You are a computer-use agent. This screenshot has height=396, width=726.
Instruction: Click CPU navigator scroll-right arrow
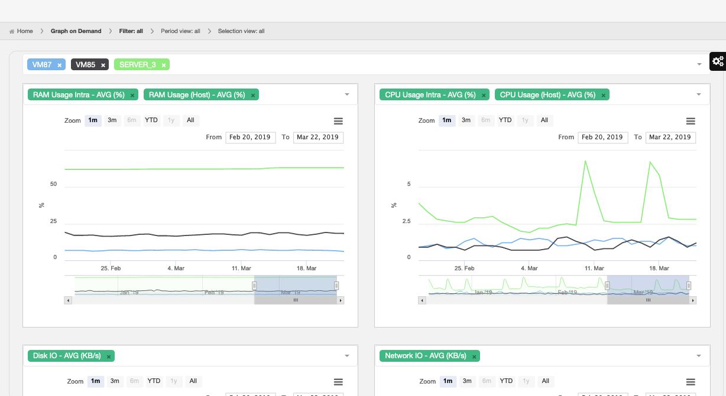click(x=692, y=300)
